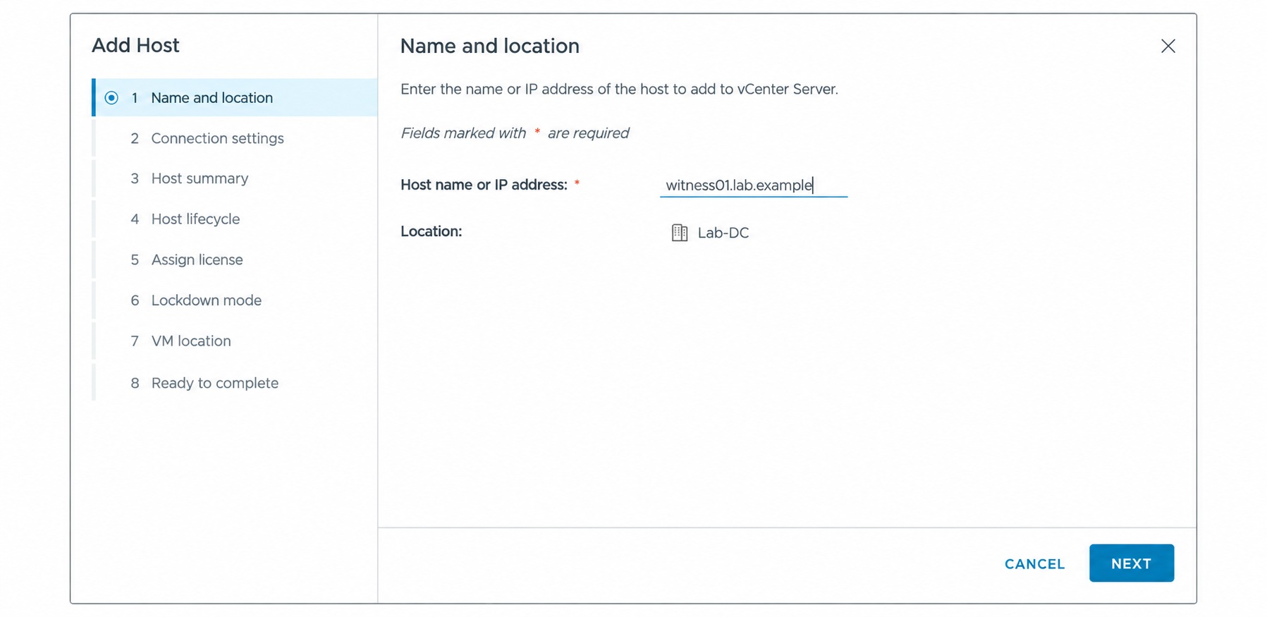Viewport: 1267px width, 617px height.
Task: Go to step 5 Assign license
Action: point(235,259)
